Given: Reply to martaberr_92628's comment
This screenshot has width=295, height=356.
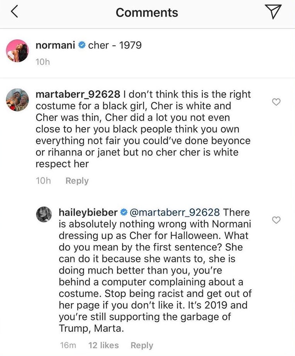Looking at the screenshot, I should pos(77,181).
